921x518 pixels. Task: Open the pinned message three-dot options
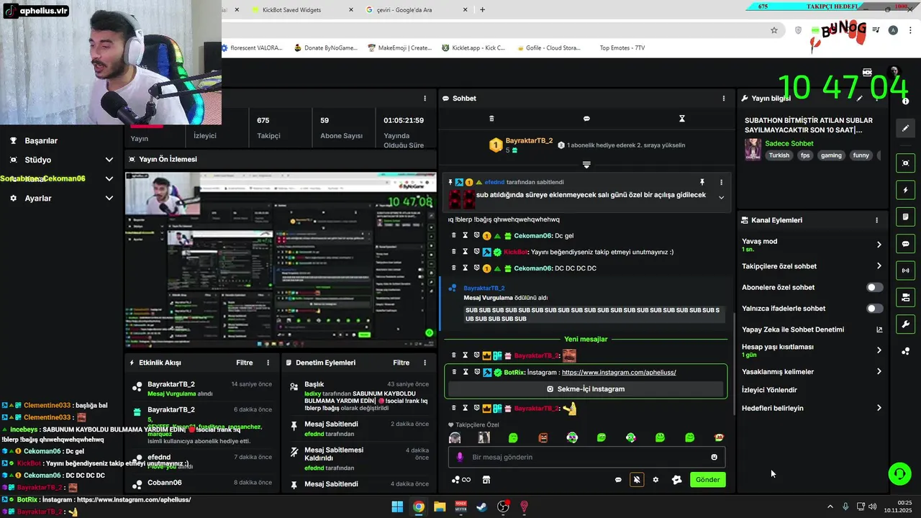721,182
